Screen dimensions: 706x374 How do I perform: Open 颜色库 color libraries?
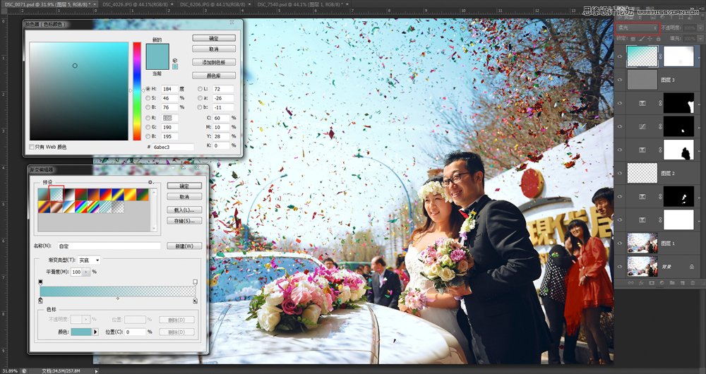click(214, 76)
